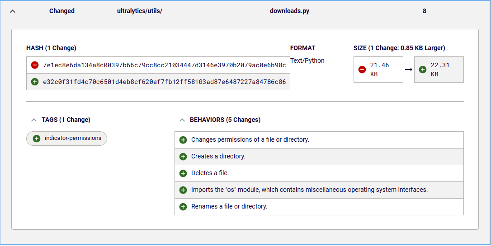Click red minus icon next to 21.46 KB

[362, 70]
